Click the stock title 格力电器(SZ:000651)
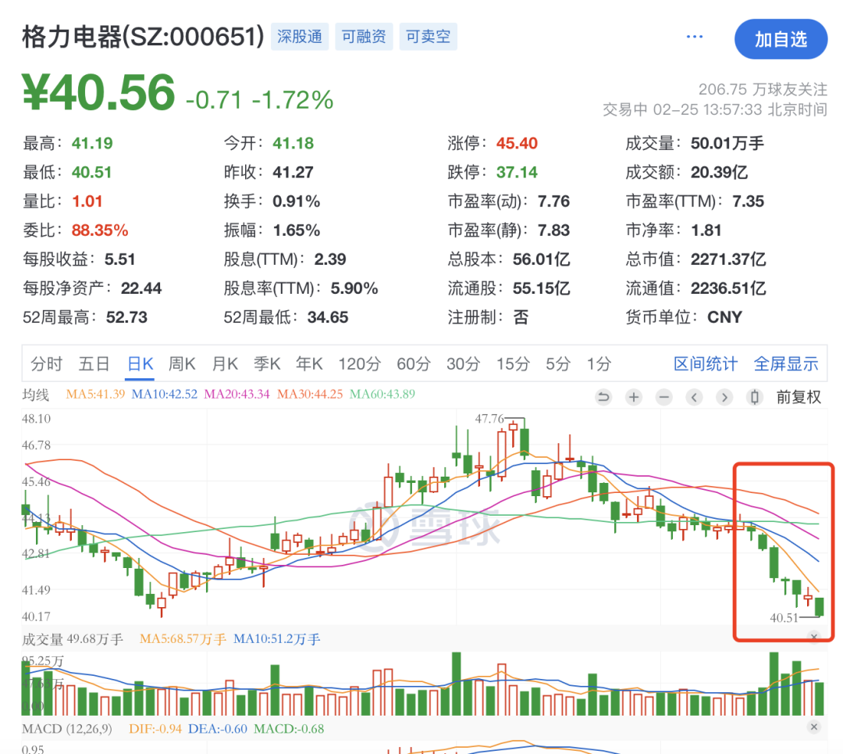This screenshot has height=754, width=843. (143, 38)
